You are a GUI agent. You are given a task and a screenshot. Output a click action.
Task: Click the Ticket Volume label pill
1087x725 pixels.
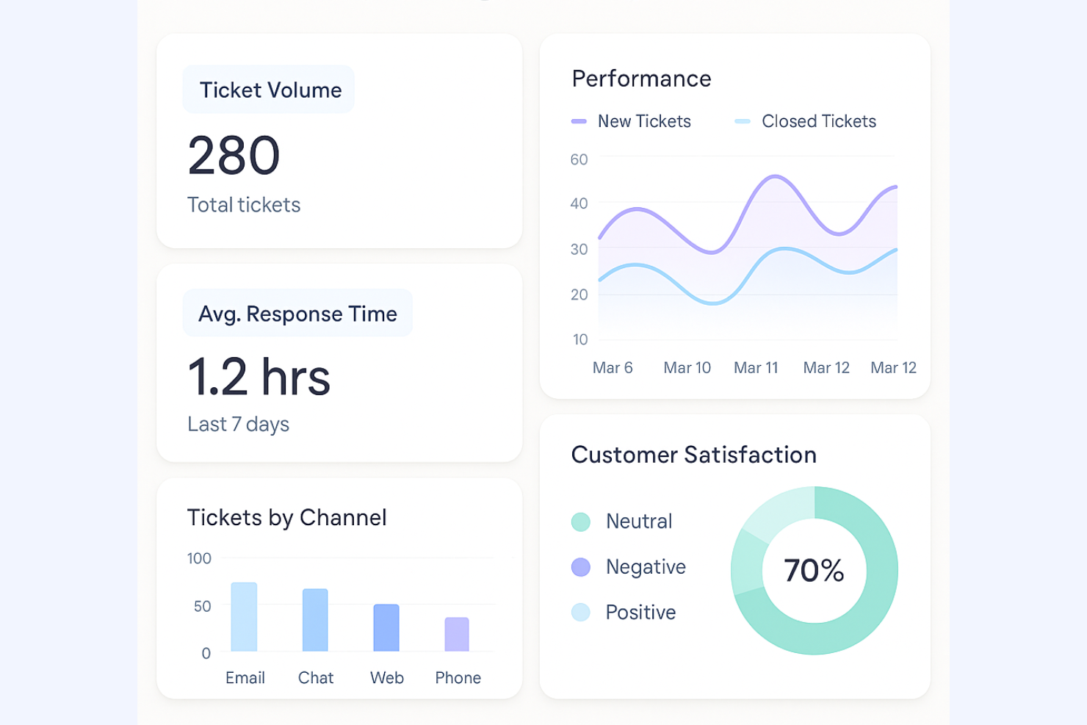click(x=269, y=90)
